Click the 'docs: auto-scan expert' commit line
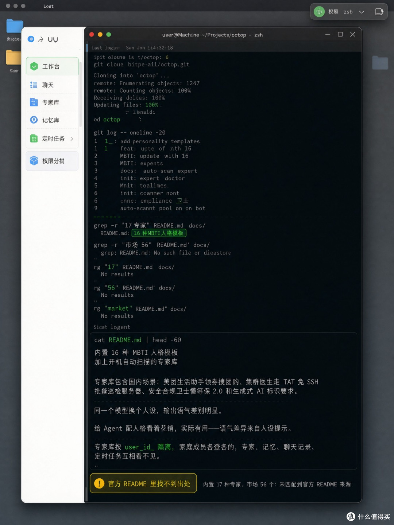The image size is (394, 525). pos(159,171)
